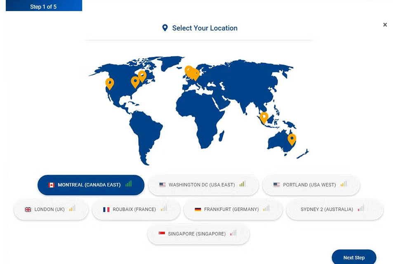Viewport: 396px width, 264px height.
Task: Pick Sydney 2 (Australia) location
Action: (335, 210)
